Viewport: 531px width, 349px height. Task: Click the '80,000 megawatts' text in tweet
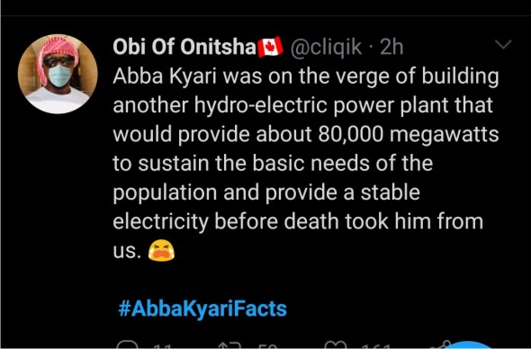click(408, 134)
